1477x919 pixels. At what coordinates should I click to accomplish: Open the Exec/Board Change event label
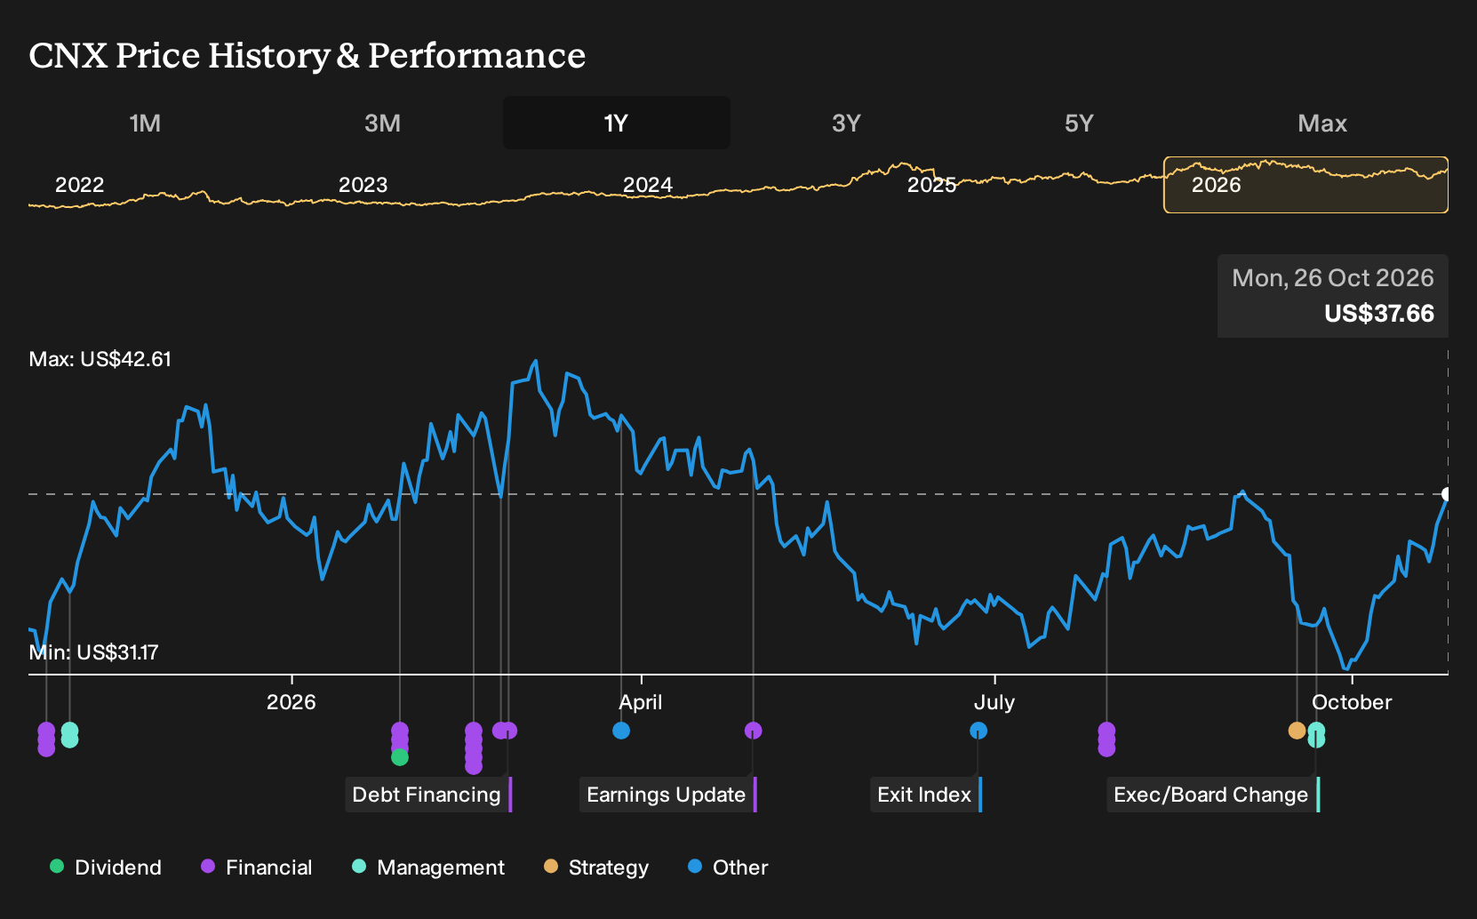(1213, 795)
